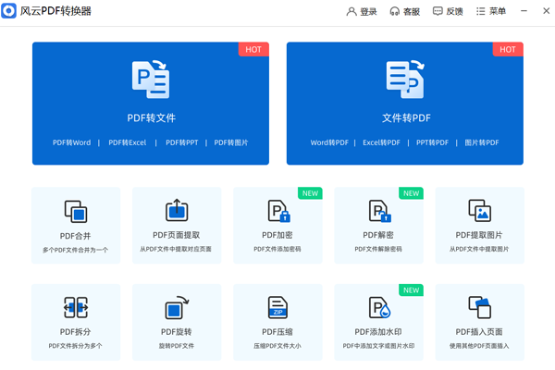
Task: Click the PDF提取图片 image extraction icon
Action: [x=479, y=211]
